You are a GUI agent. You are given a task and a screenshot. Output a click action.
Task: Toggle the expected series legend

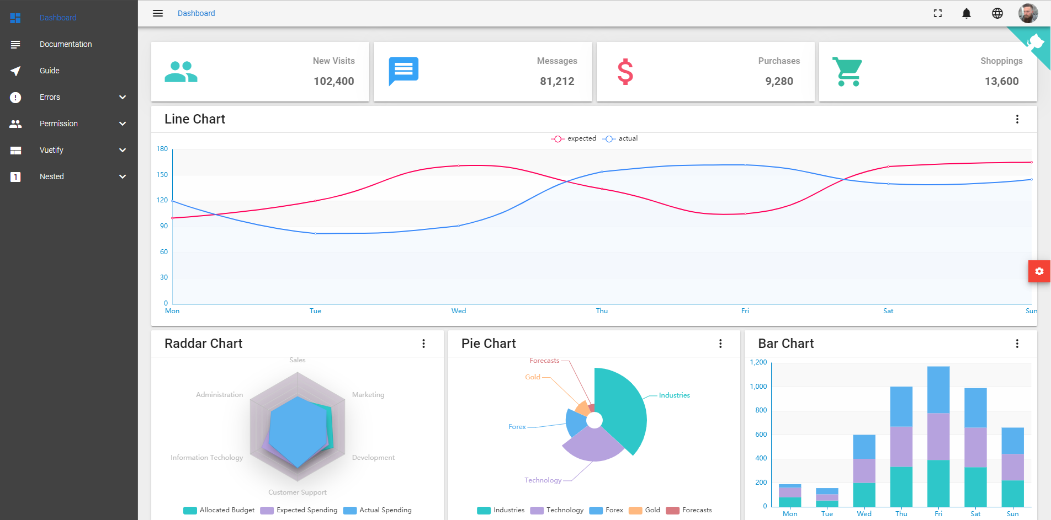574,138
